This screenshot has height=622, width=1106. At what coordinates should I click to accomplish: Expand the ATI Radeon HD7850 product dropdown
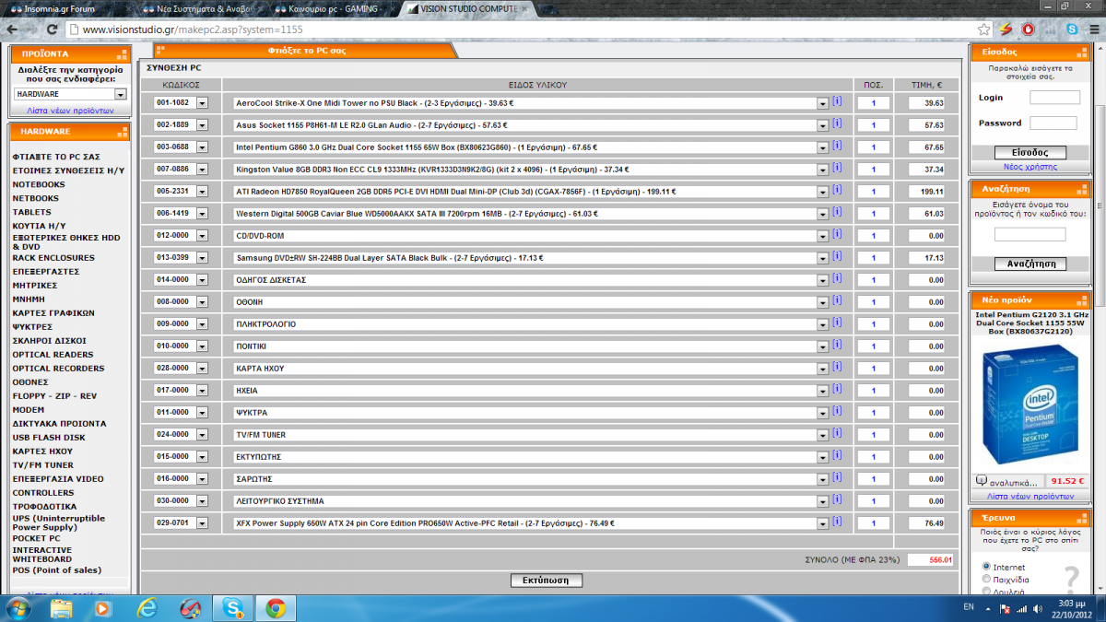point(822,192)
